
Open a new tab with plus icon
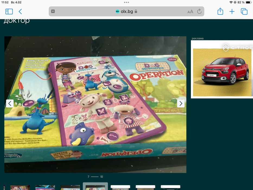click(232, 11)
